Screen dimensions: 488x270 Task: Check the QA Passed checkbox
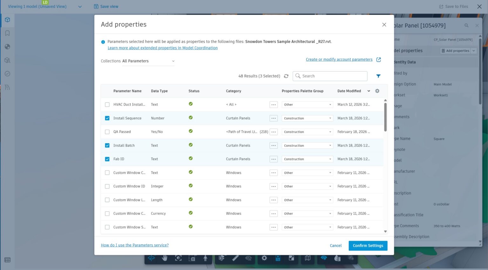(107, 132)
